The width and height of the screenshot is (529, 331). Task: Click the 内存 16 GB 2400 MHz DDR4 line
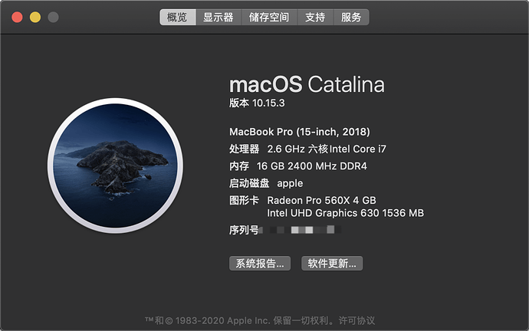coord(298,165)
